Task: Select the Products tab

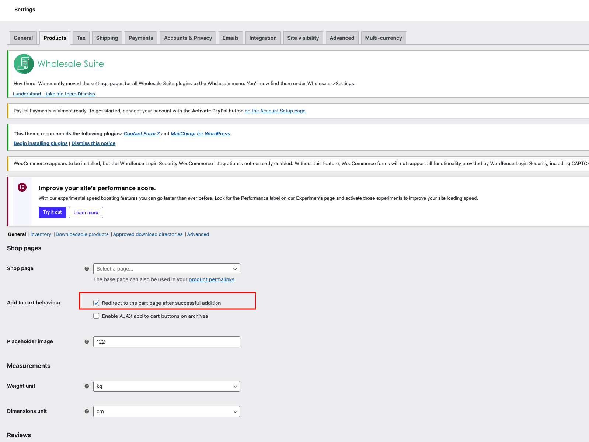Action: tap(55, 38)
